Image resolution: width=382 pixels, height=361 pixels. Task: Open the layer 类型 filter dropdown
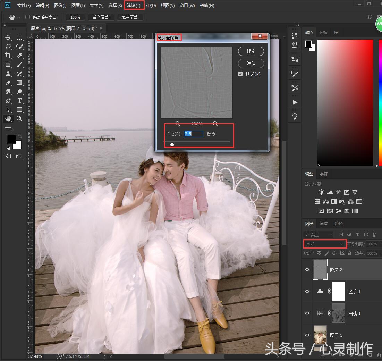coord(318,235)
